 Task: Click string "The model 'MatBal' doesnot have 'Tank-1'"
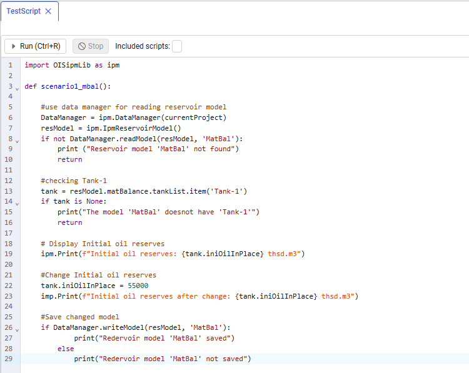(x=169, y=212)
